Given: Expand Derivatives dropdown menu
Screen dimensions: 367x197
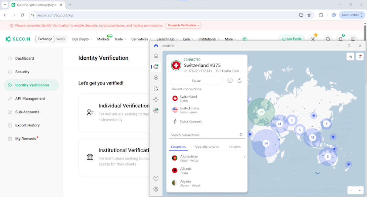Looking at the screenshot, I should coord(141,39).
